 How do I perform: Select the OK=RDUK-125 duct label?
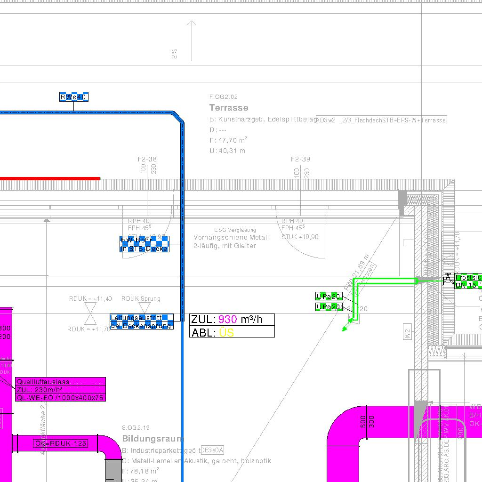pyautogui.click(x=61, y=443)
